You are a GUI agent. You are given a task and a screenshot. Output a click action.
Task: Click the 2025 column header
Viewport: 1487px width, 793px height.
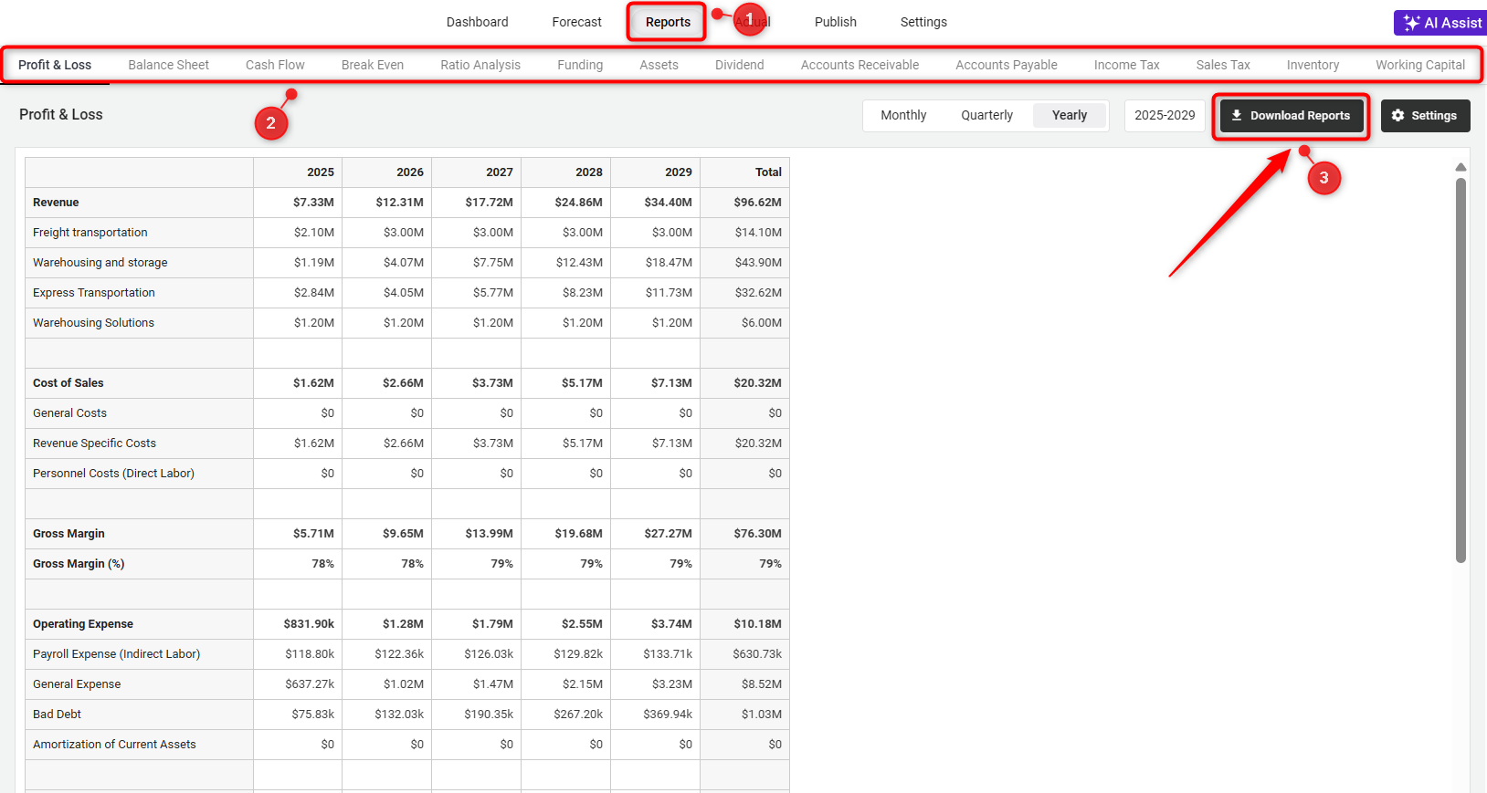tap(298, 172)
